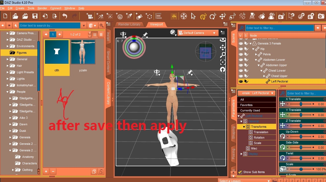This screenshot has height=182, width=326.
Task: Open the File menu
Action: tap(2, 8)
